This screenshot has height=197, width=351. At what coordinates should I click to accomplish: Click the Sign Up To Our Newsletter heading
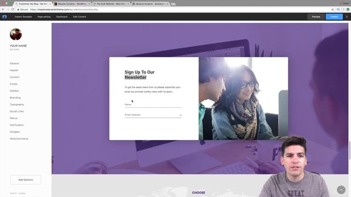[x=139, y=74]
